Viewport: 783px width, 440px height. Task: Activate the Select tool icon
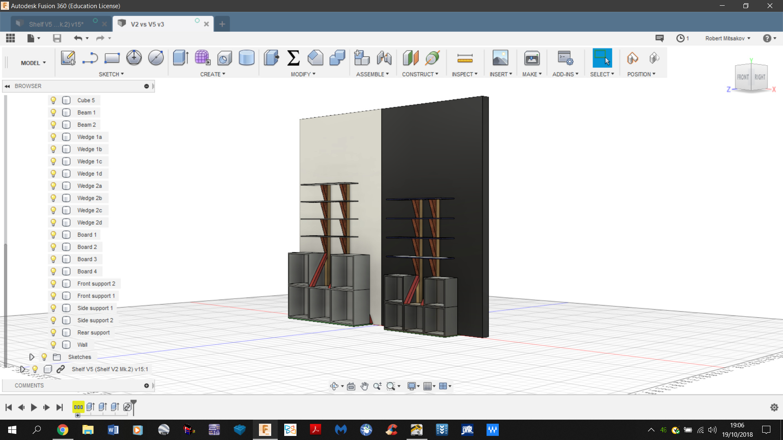click(602, 58)
